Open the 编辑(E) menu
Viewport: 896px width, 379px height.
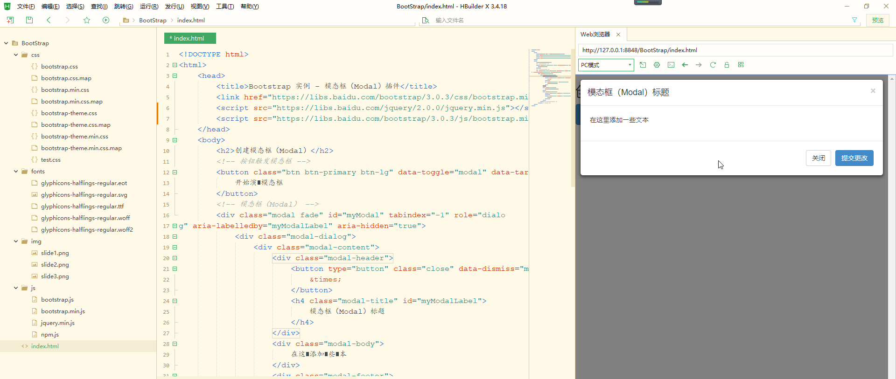[x=50, y=7]
